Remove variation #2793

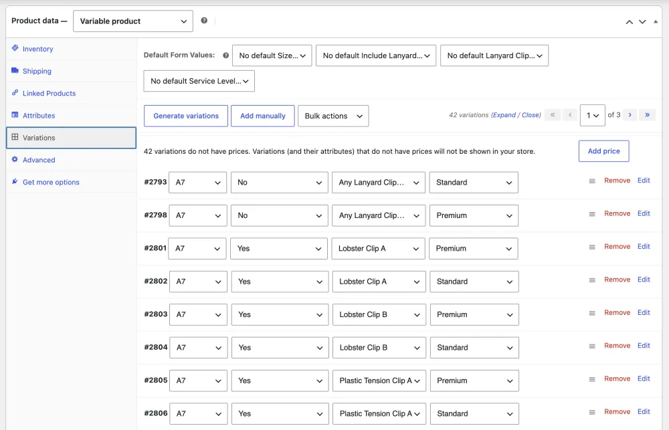pos(617,181)
